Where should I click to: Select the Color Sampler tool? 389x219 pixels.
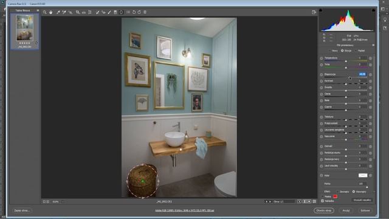(x=64, y=12)
